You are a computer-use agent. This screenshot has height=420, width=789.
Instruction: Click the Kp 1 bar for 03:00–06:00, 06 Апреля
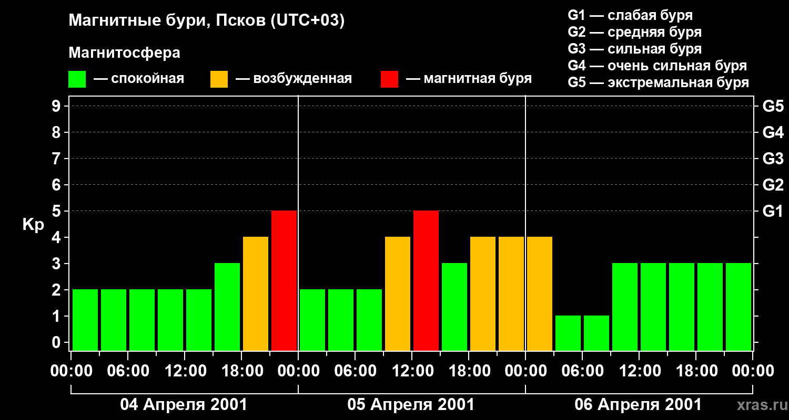coord(568,333)
